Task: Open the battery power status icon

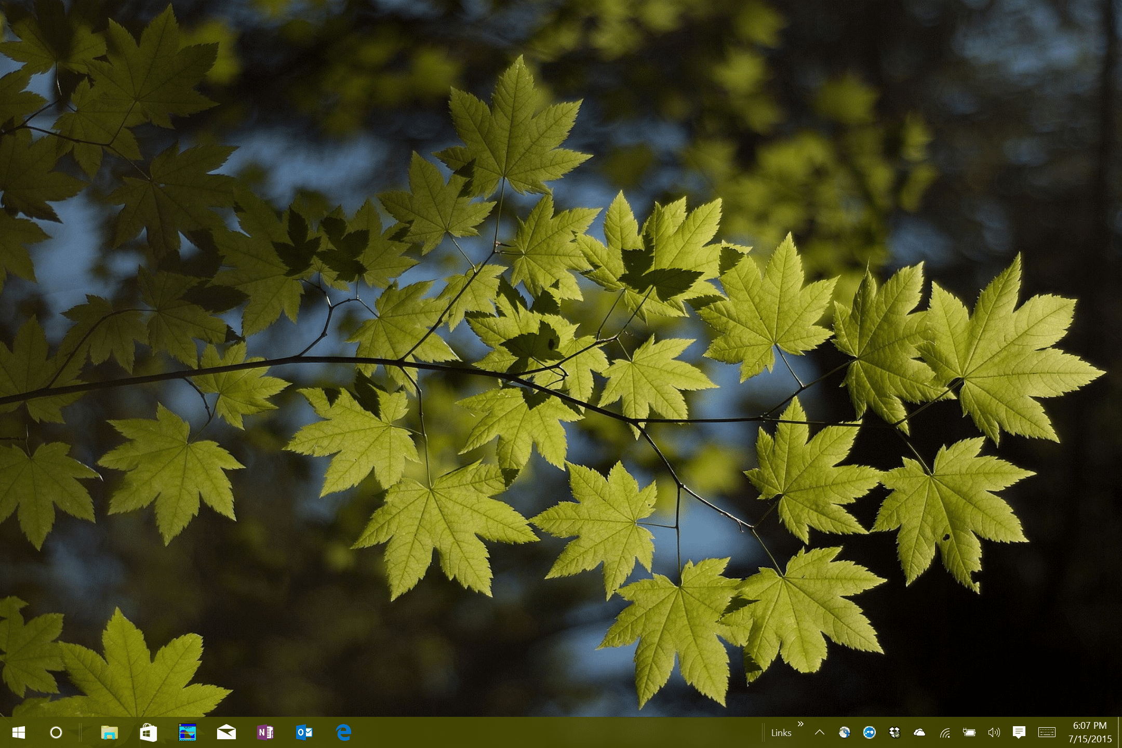Action: (x=969, y=732)
